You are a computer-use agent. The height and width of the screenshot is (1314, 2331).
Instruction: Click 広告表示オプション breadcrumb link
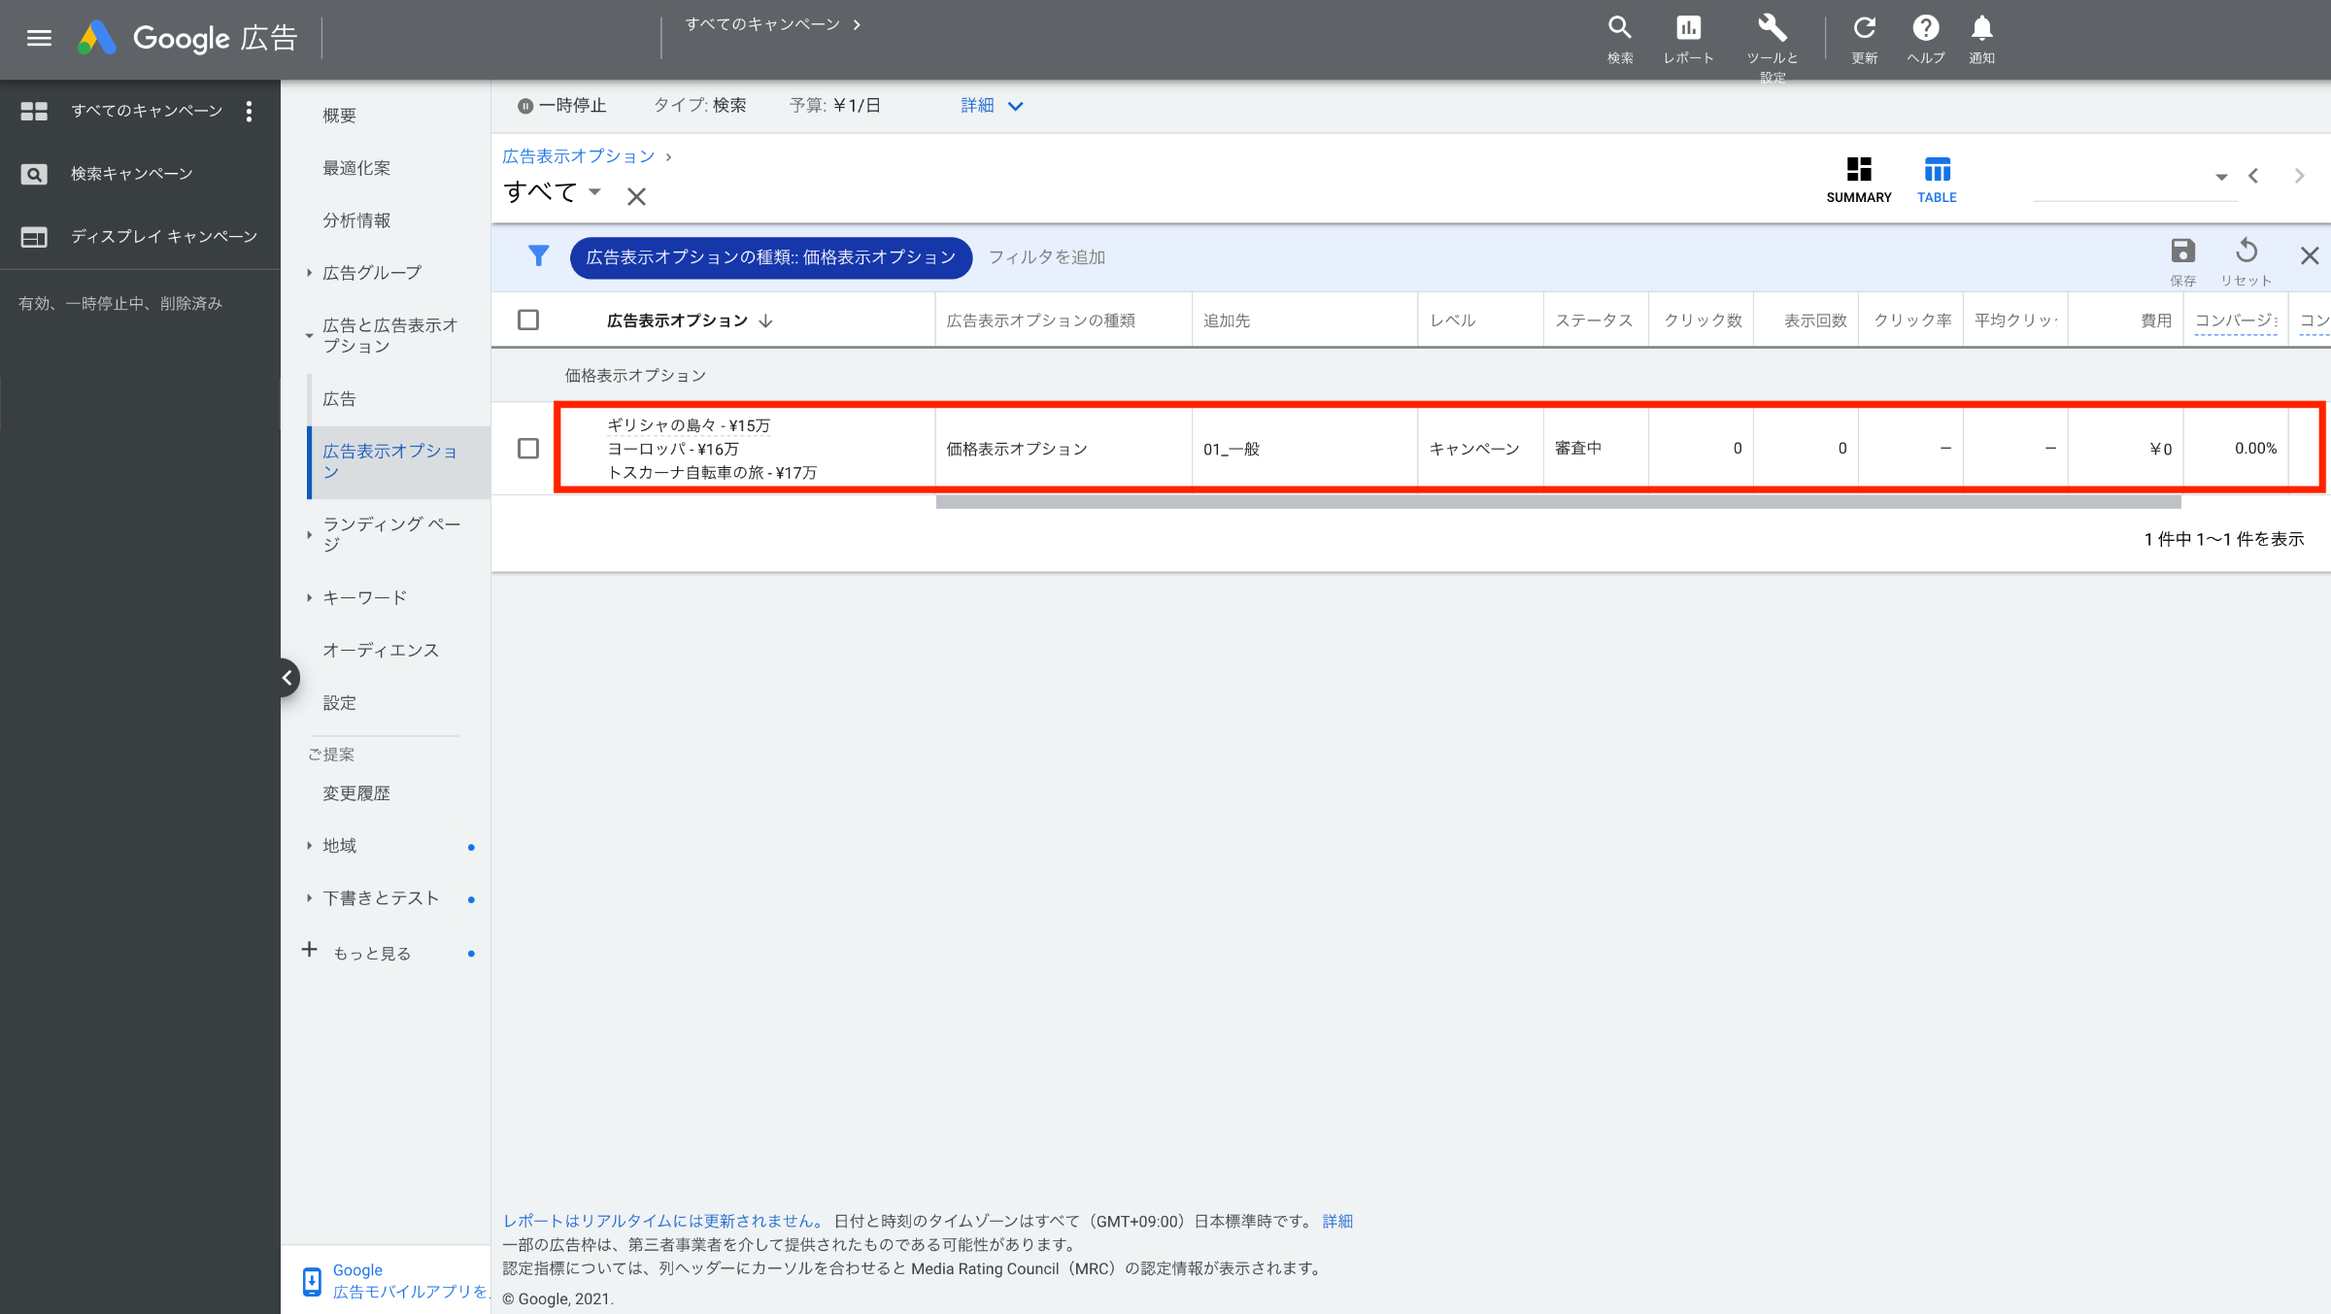point(579,156)
